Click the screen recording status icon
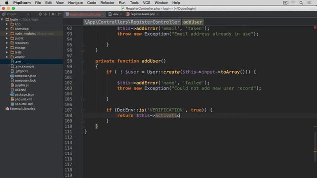This screenshot has width=317, height=178. click(286, 2)
